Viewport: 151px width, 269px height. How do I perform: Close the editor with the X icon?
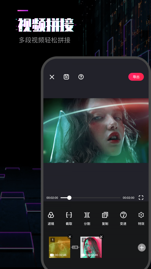click(52, 77)
